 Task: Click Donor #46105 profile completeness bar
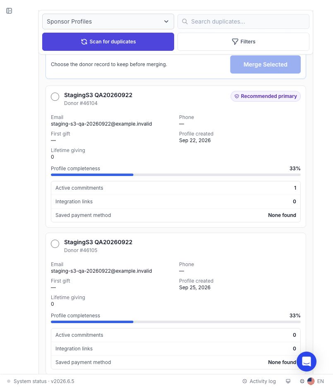pos(176,322)
